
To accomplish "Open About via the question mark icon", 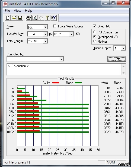I will click(x=47, y=18).
